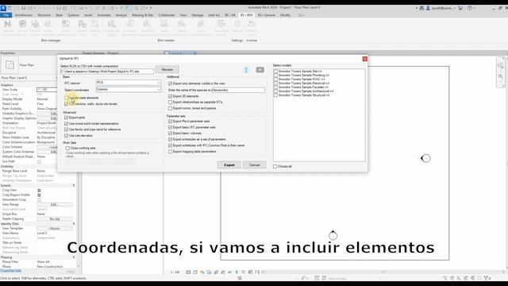The width and height of the screenshot is (508, 286).
Task: Click the blue info icon in Upload to IFC dialog
Action: click(x=246, y=70)
